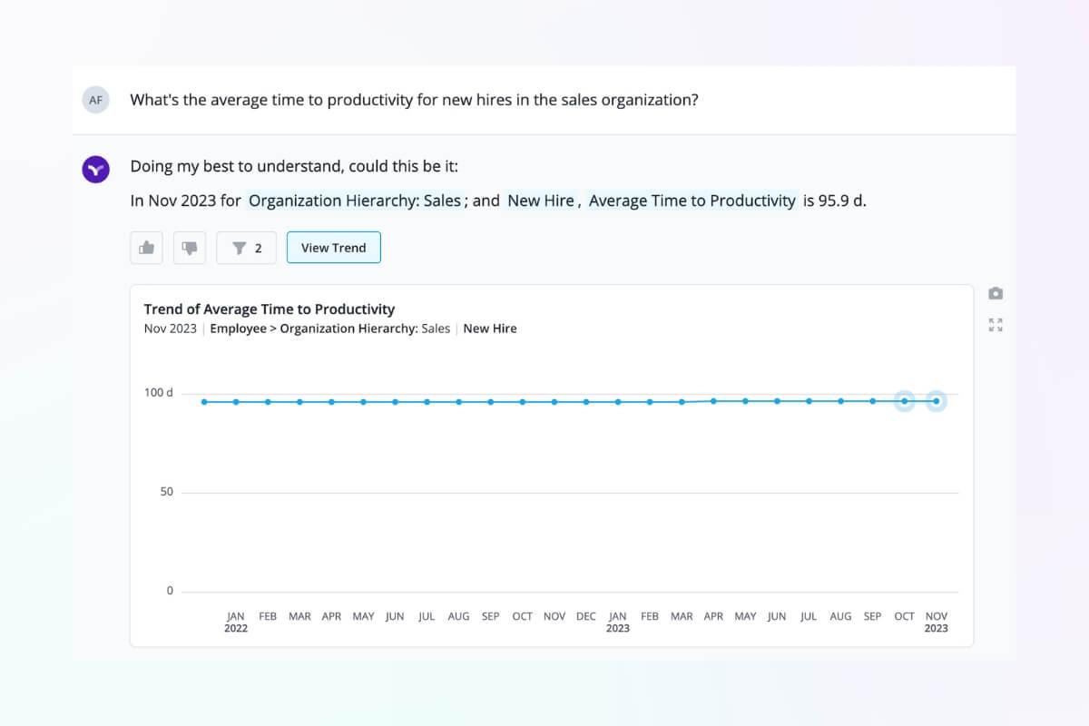Select the Organization Hierarchy: Sales highlighted term
The height and width of the screenshot is (726, 1089).
pyautogui.click(x=355, y=201)
